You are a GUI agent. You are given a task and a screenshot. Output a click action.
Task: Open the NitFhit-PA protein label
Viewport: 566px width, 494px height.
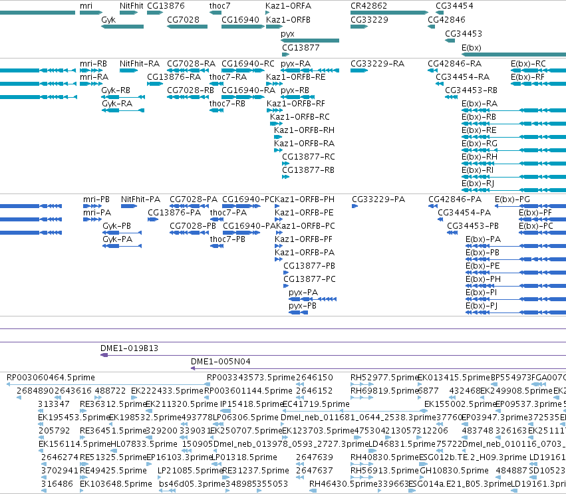141,199
